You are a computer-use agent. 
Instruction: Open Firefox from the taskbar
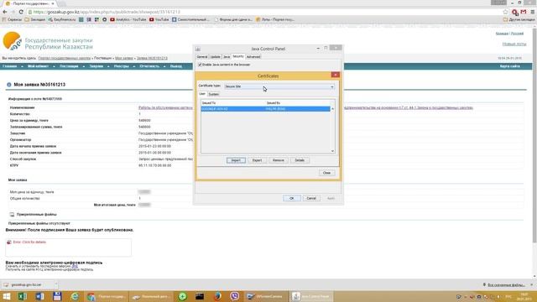217,296
